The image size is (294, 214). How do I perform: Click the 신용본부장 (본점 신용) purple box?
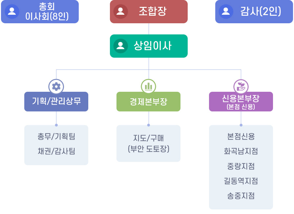[241, 102]
